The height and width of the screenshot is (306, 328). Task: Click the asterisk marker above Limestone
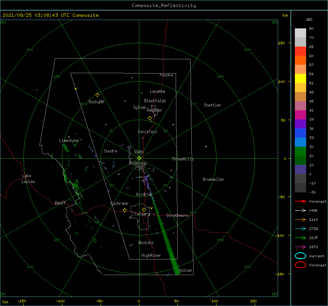coord(69,137)
